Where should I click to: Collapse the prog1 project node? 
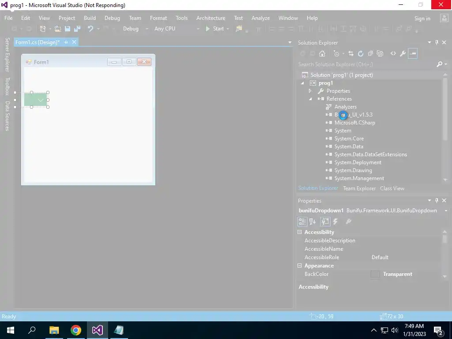tap(302, 83)
